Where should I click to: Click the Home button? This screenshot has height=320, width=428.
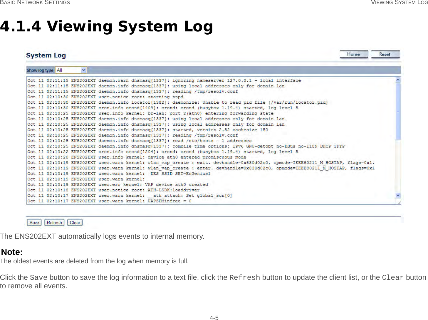pos(354,54)
